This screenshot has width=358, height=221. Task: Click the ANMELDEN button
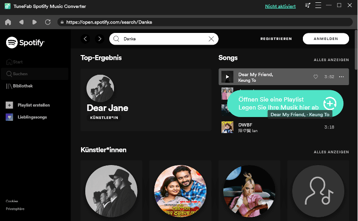point(326,39)
